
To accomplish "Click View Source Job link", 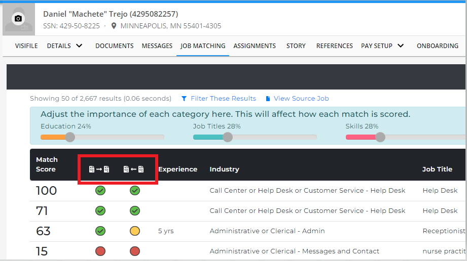I will 301,99.
